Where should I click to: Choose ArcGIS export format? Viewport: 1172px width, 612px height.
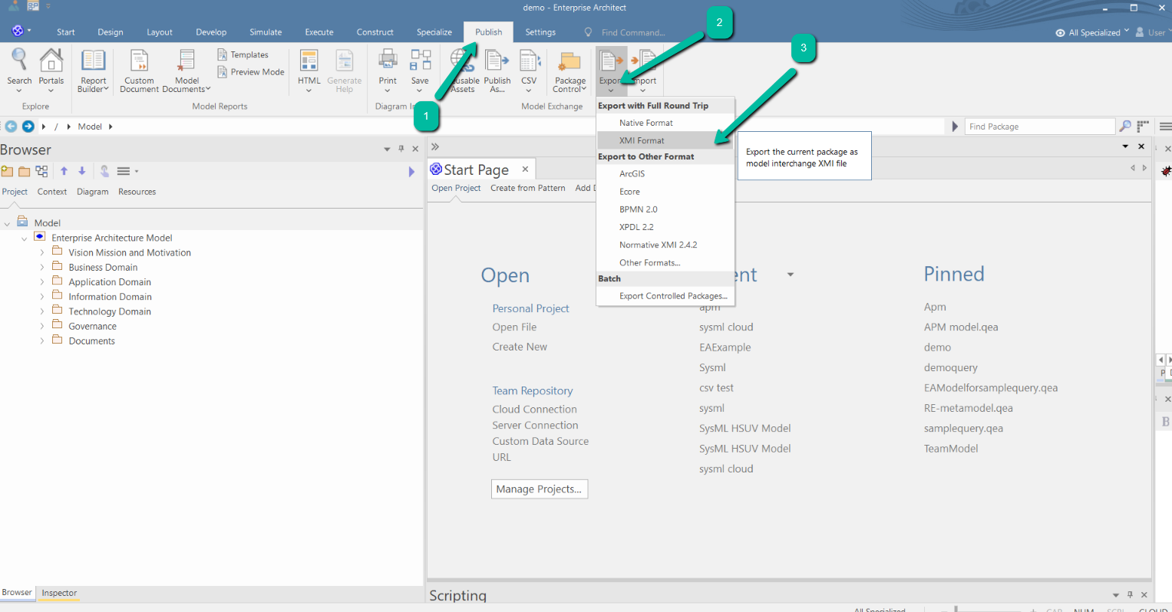point(665,174)
